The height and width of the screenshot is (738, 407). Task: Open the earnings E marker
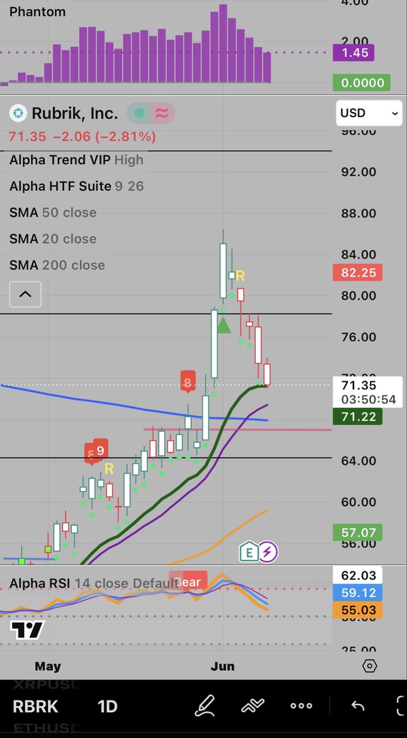248,552
